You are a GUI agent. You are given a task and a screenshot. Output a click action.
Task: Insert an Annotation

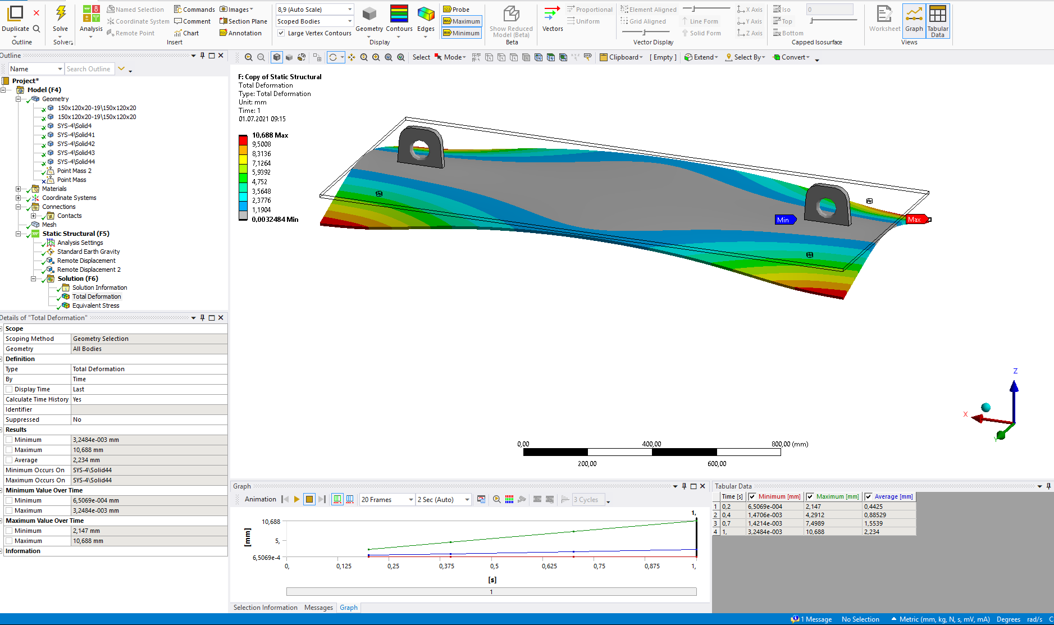coord(240,33)
